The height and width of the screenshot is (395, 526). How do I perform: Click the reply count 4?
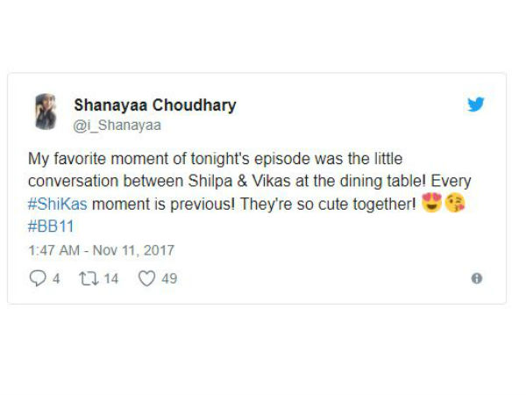point(56,279)
